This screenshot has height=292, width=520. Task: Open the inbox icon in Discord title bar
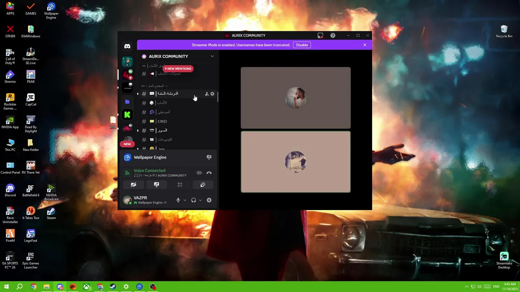321,36
